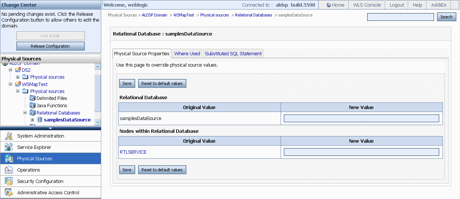Select DS2 in the tree
The height and width of the screenshot is (199, 460).
coord(26,70)
